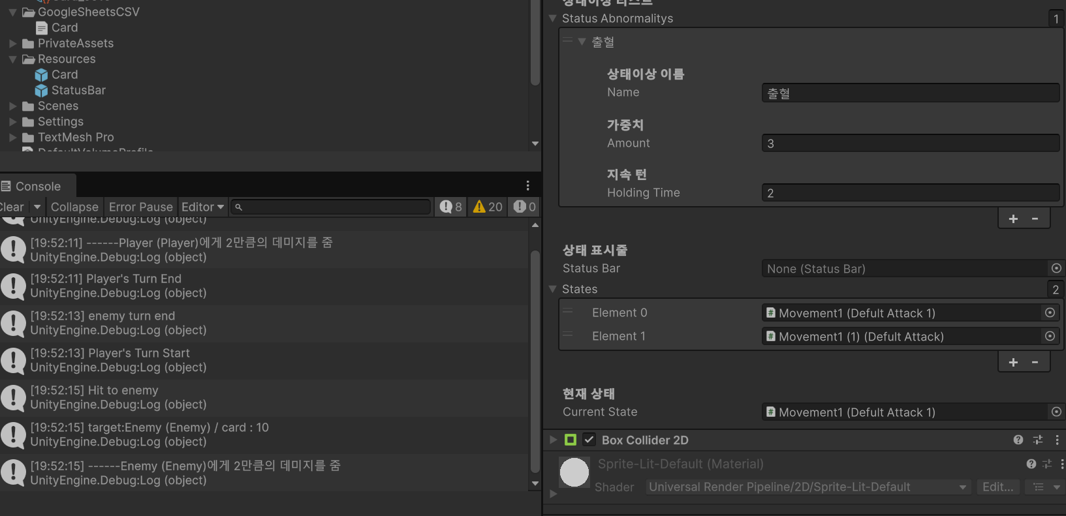Toggle Collapse in the console
Image resolution: width=1066 pixels, height=516 pixels.
click(74, 207)
